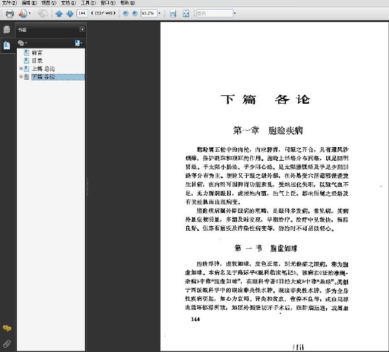Open the zoom level dropdown arrow

click(159, 14)
